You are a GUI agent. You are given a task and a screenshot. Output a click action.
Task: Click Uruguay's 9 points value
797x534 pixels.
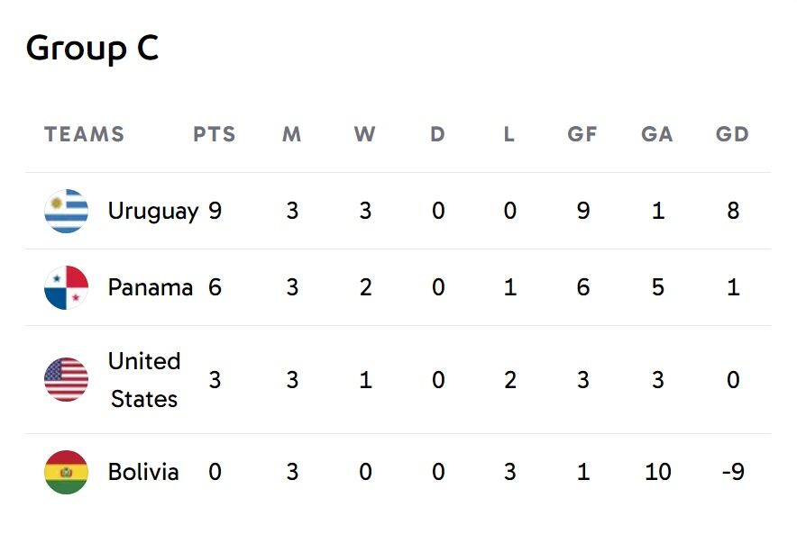point(215,212)
